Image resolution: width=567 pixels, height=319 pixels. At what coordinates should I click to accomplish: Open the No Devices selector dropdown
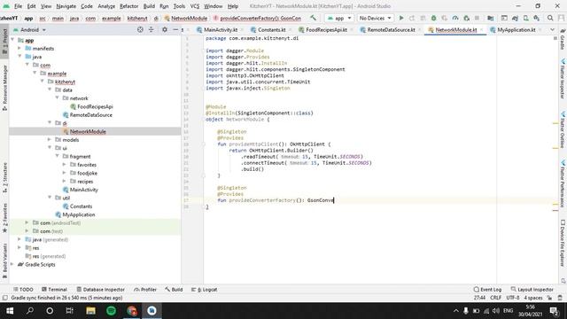pyautogui.click(x=375, y=18)
